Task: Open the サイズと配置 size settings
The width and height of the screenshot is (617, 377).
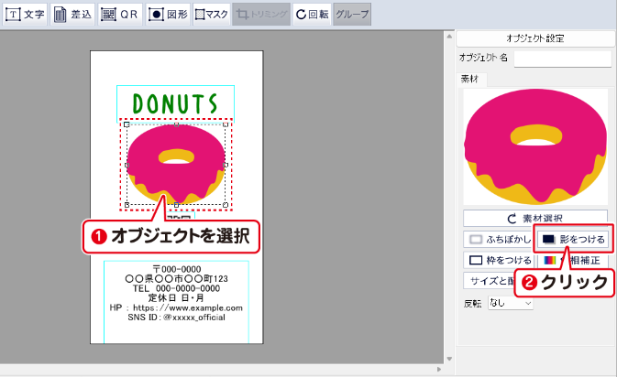Action: pyautogui.click(x=486, y=281)
